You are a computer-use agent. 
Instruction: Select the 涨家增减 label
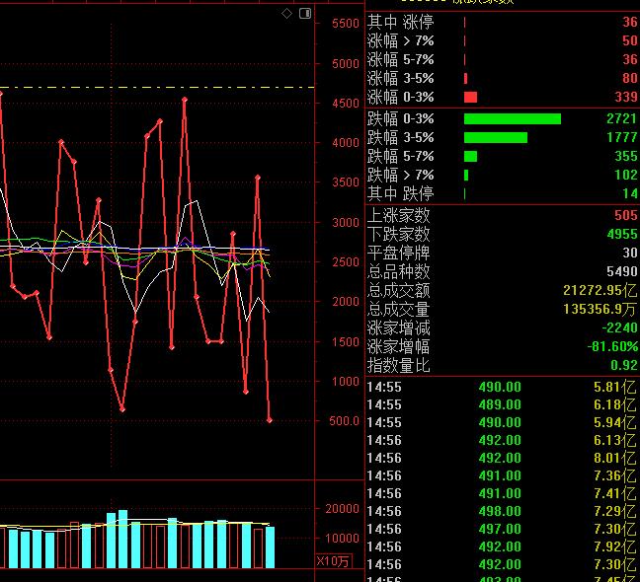click(399, 327)
